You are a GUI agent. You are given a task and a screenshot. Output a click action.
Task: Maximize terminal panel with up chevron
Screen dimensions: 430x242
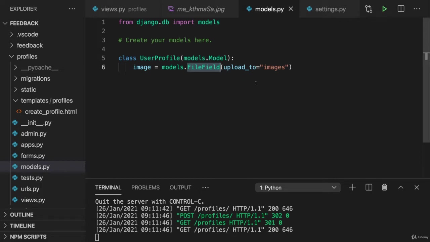400,188
